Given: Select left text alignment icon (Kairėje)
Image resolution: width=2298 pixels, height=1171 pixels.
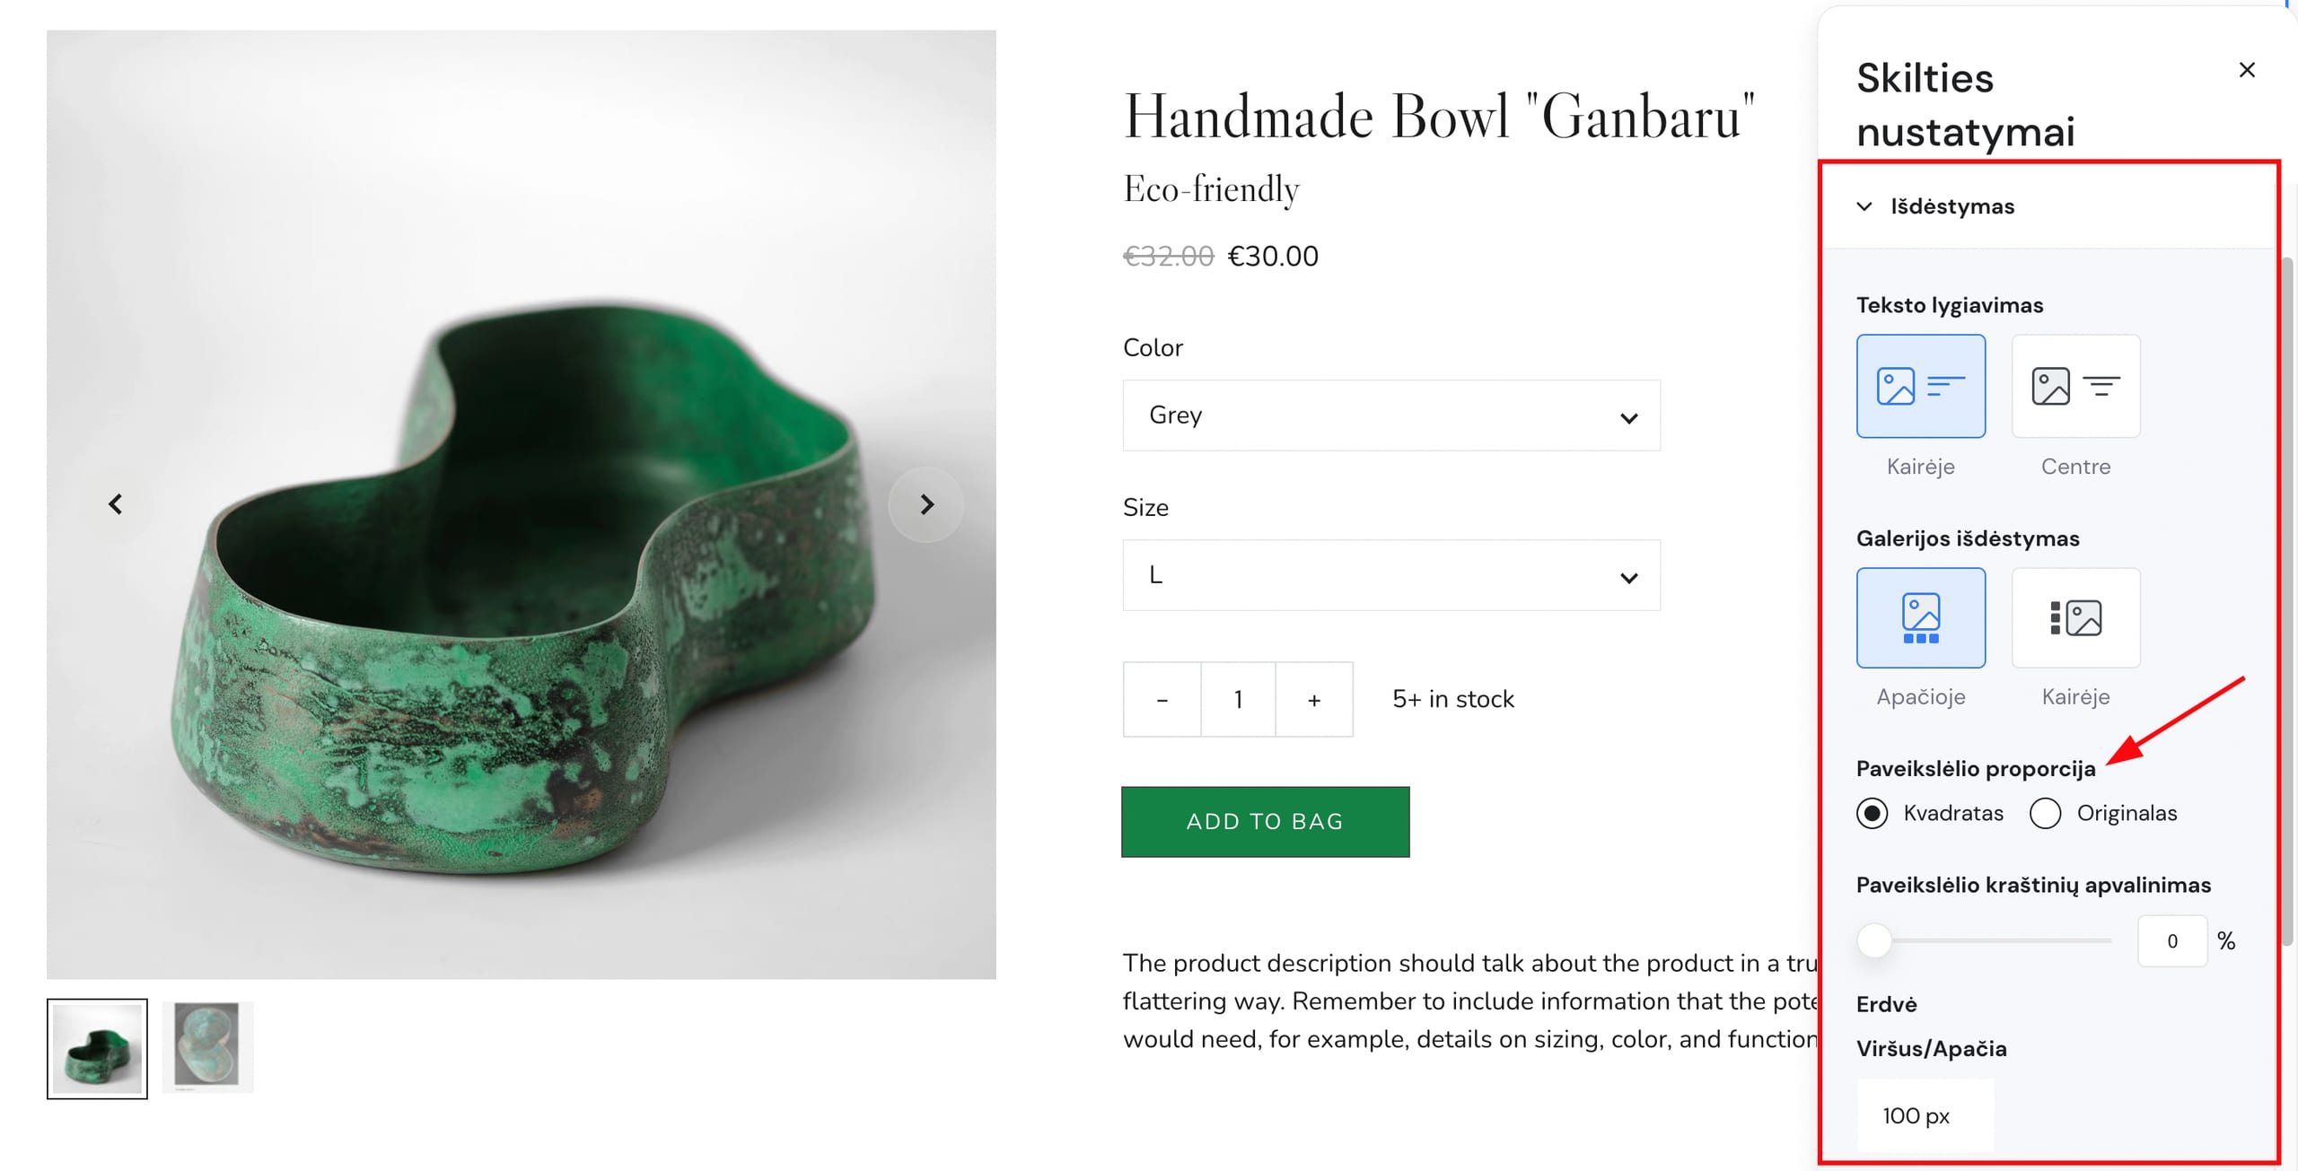Looking at the screenshot, I should point(1920,386).
